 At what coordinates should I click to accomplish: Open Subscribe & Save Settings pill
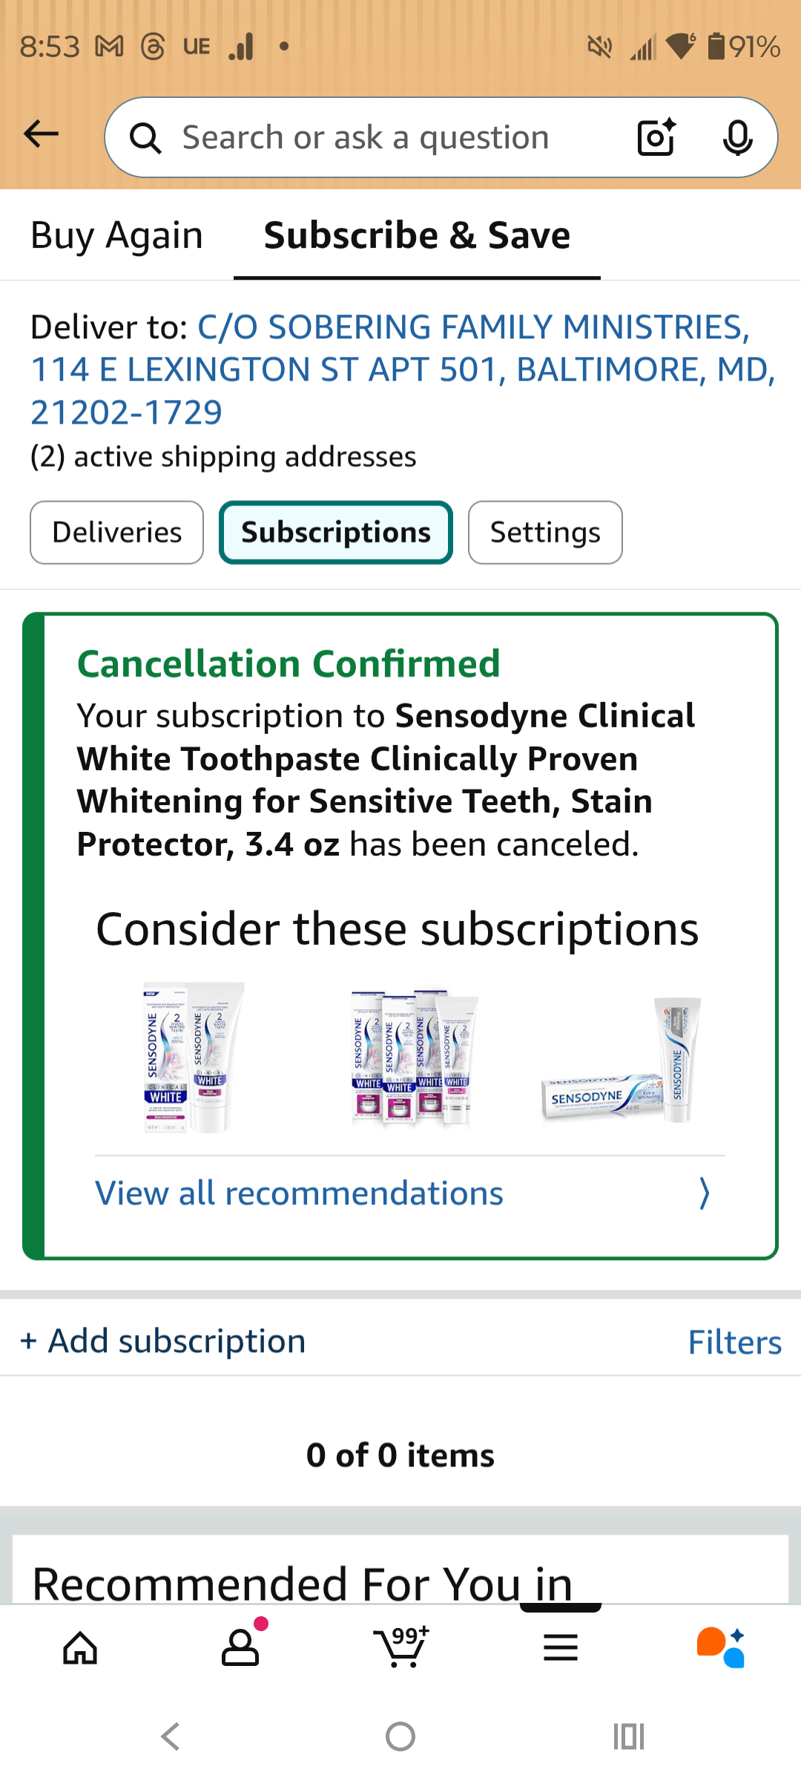pos(545,533)
